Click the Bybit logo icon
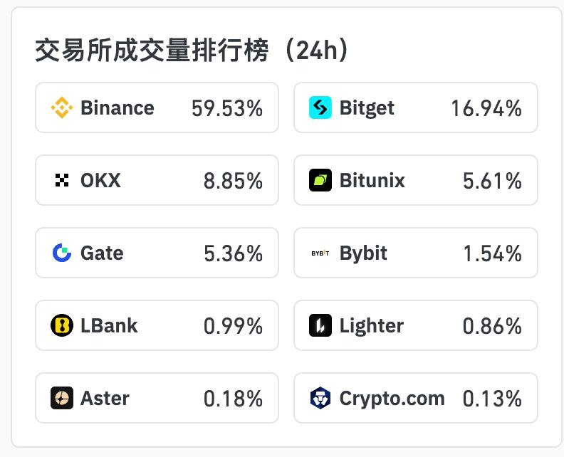 pyautogui.click(x=320, y=253)
